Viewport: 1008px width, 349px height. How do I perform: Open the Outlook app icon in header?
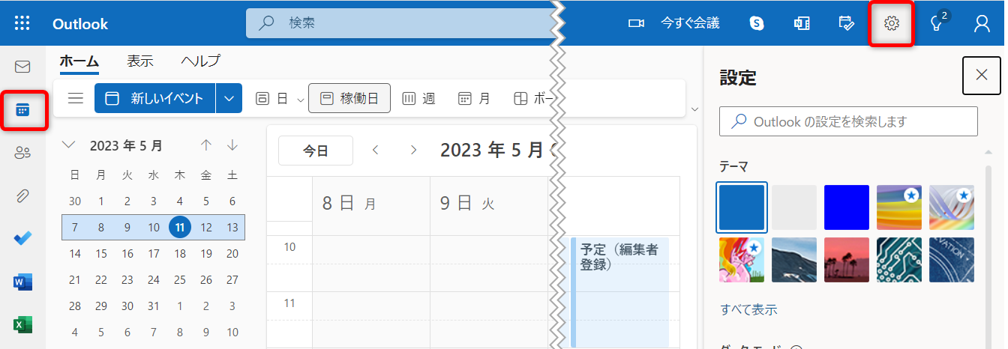tap(802, 23)
